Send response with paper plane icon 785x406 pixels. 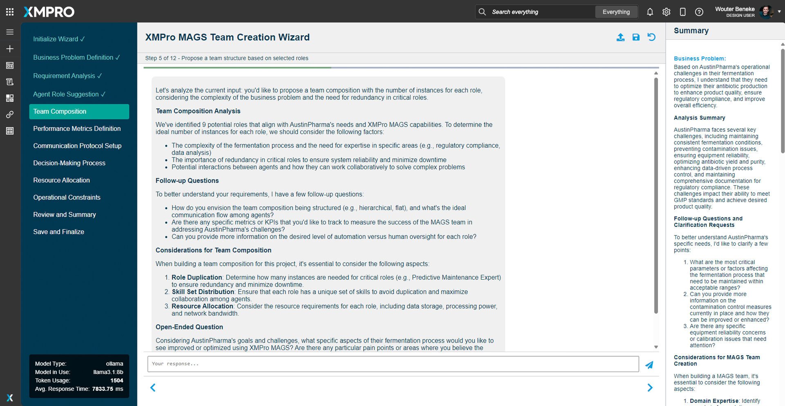click(x=649, y=365)
